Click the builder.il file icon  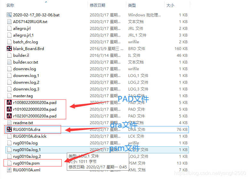click(x=9, y=55)
